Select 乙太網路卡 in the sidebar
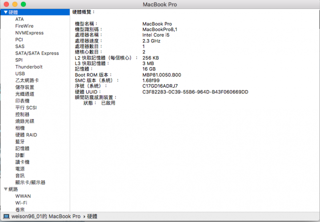The width and height of the screenshot is (320, 222). coord(27,81)
